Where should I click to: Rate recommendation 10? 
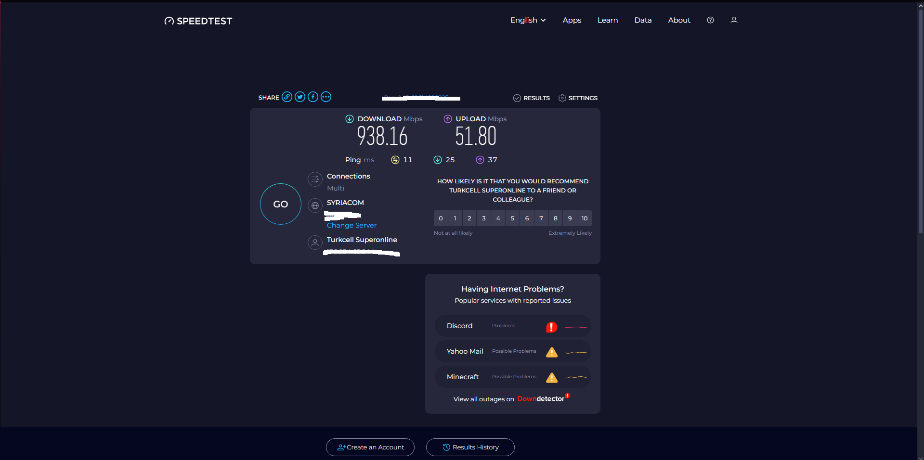(585, 218)
